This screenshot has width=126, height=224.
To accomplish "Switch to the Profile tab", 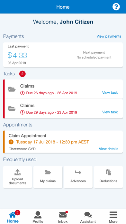I will 38,217.
